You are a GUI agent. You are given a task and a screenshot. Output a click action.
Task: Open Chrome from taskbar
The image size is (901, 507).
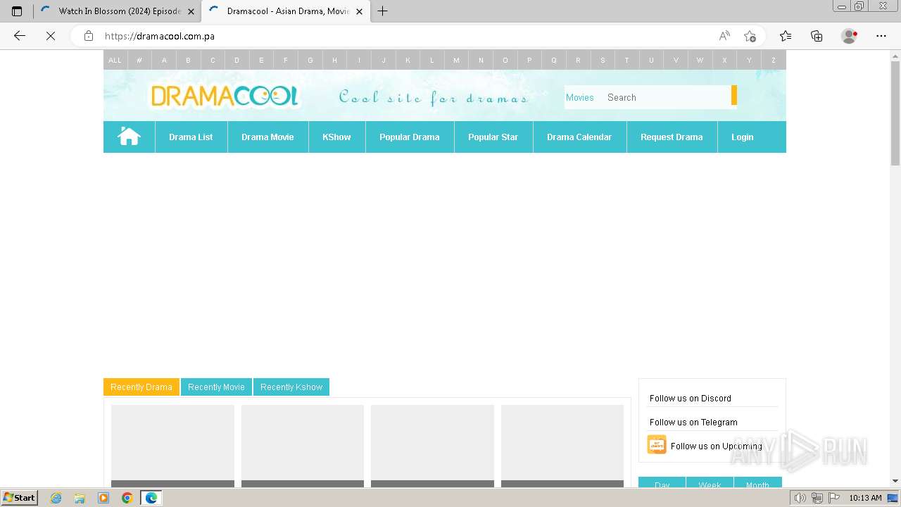pos(127,498)
